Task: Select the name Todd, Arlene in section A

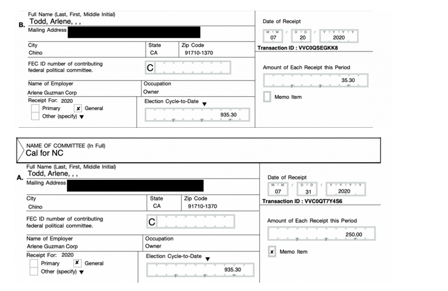Action: 53,174
